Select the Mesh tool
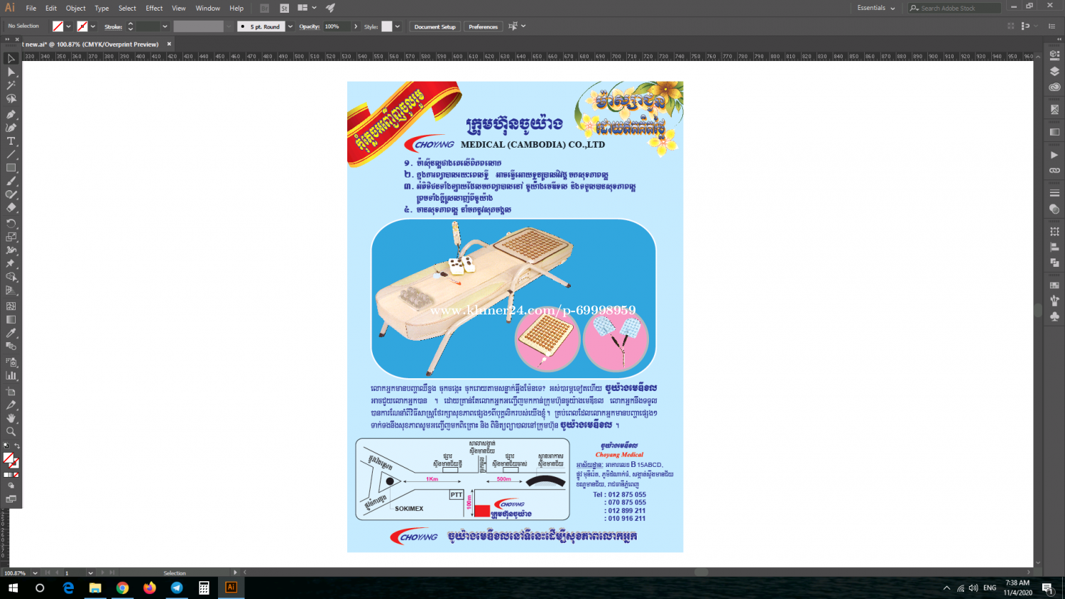The image size is (1065, 599). 11,306
